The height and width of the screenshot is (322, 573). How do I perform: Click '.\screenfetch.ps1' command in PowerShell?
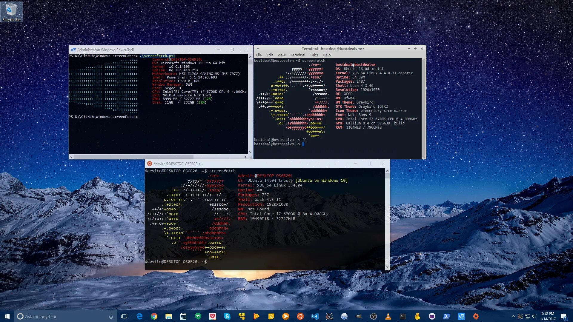click(x=158, y=56)
